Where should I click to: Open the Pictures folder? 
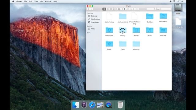pos(163,30)
